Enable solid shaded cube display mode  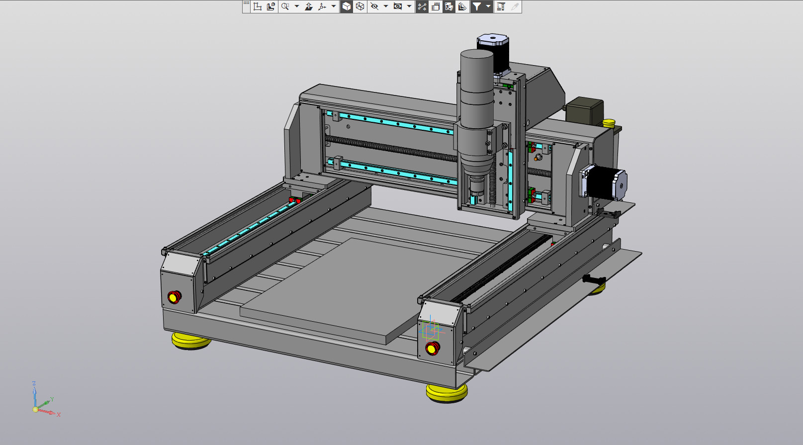pyautogui.click(x=347, y=6)
